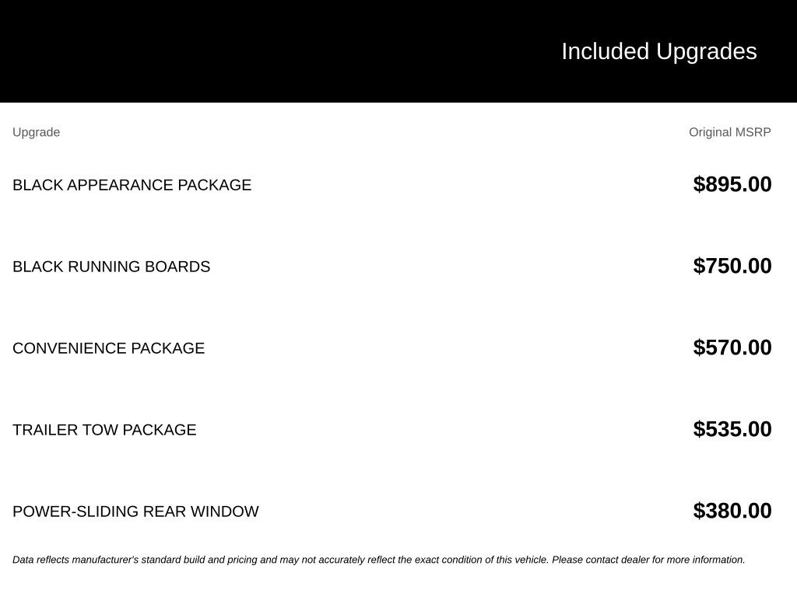Click the $535.00 price value
This screenshot has width=797, height=597.
732,429
